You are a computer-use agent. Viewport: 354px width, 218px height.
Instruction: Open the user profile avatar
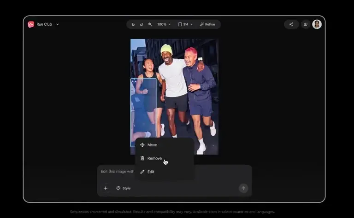tap(317, 24)
